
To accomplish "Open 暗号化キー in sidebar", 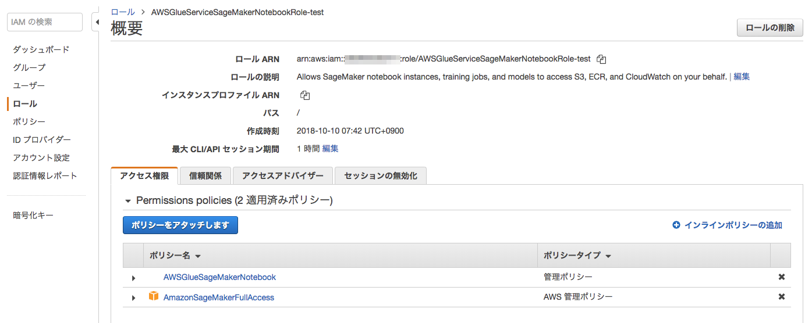I will click(33, 215).
